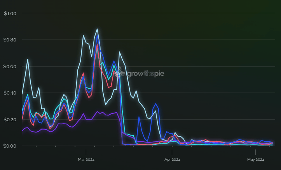Viewport: 281px width, 170px height.
Task: Click the light-blue line's first peak near $0.65
Action: point(28,59)
